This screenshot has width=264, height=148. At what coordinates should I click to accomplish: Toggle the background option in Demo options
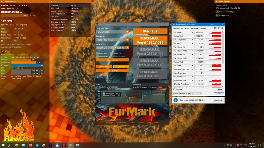[217, 15]
